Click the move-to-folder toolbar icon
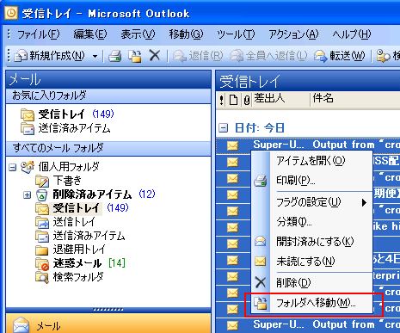Screen dimensions: 400x333 (x=135, y=56)
